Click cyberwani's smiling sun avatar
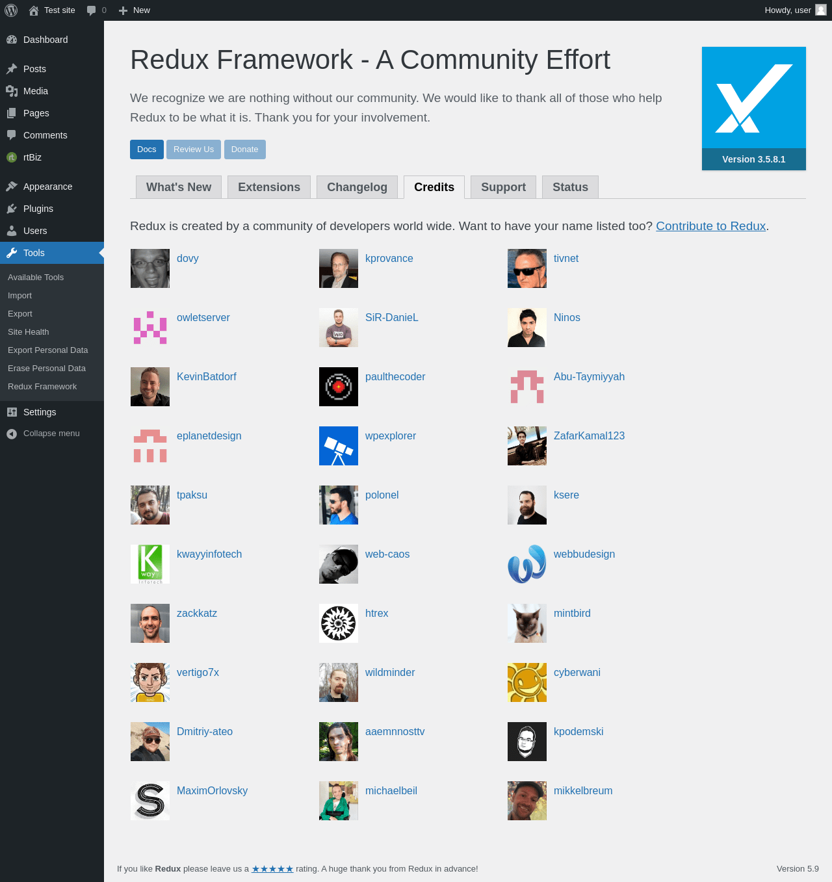 (x=527, y=682)
